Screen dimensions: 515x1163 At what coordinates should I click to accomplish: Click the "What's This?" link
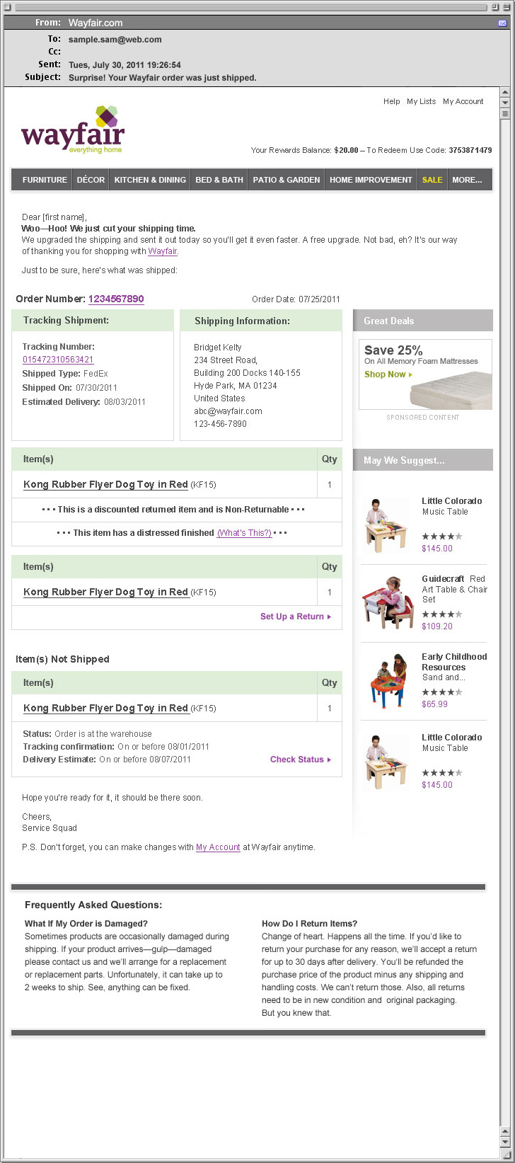244,533
